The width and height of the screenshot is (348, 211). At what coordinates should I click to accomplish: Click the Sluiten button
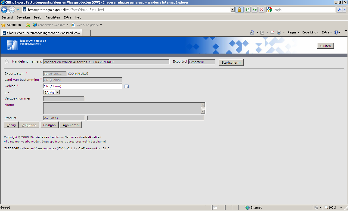(x=325, y=46)
